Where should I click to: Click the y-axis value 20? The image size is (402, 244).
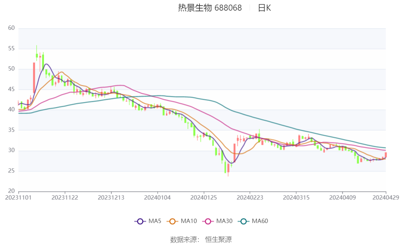[x=11, y=191]
